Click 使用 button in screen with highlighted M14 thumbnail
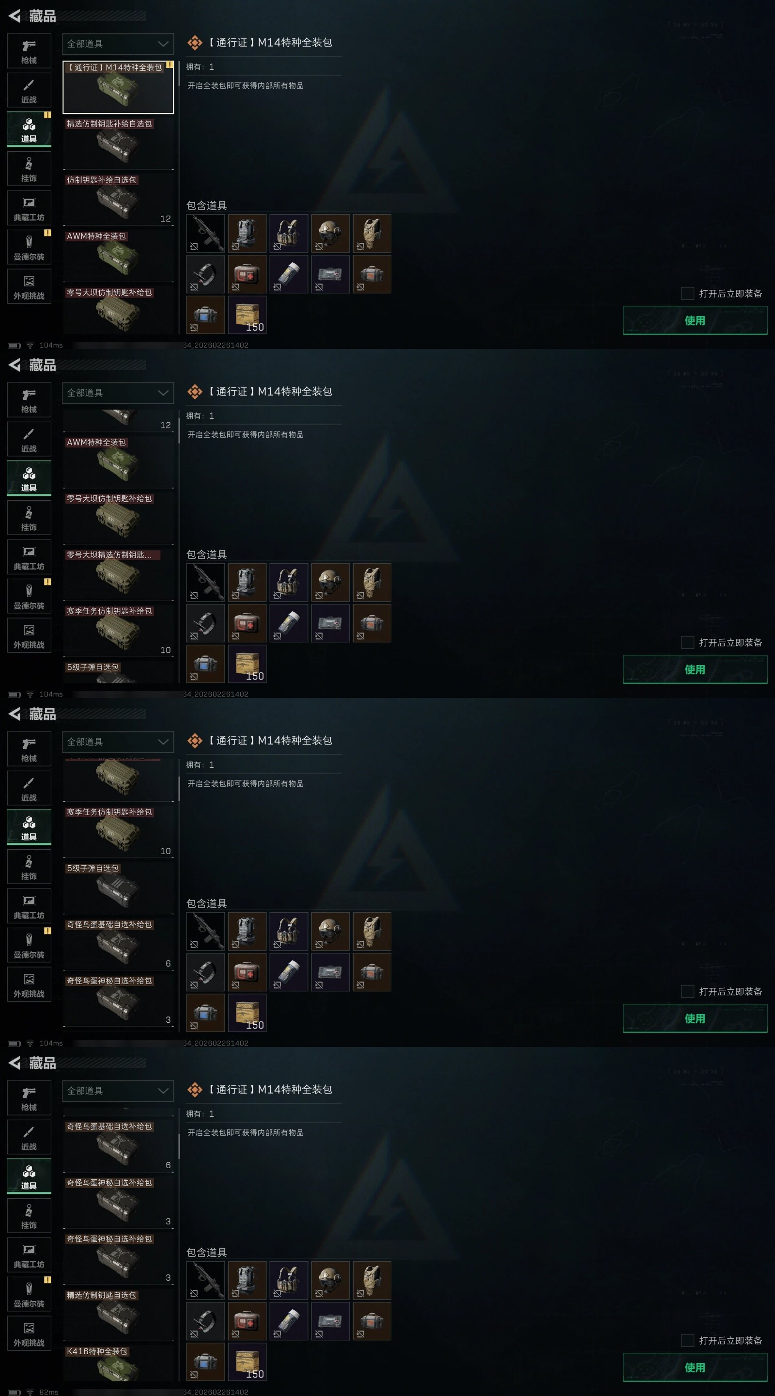Screen dimensions: 775x1396 (695, 320)
